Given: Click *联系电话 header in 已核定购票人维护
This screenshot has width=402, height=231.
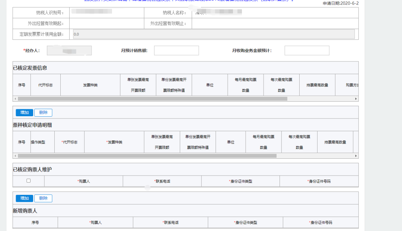Looking at the screenshot, I should [x=162, y=181].
